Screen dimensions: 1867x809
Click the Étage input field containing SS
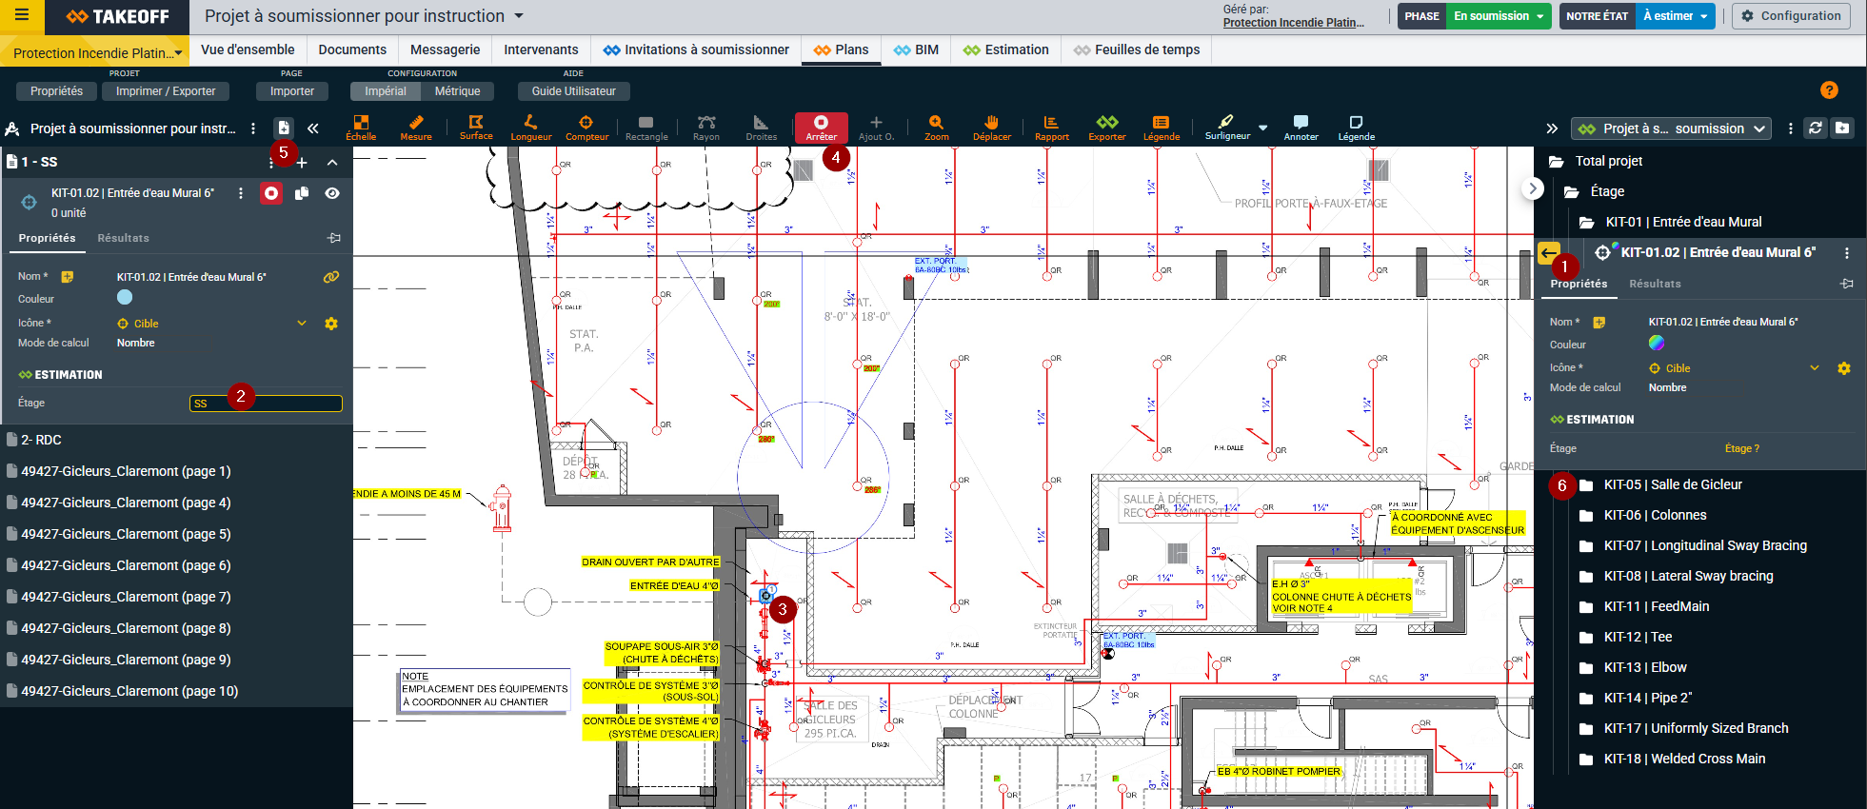[266, 404]
